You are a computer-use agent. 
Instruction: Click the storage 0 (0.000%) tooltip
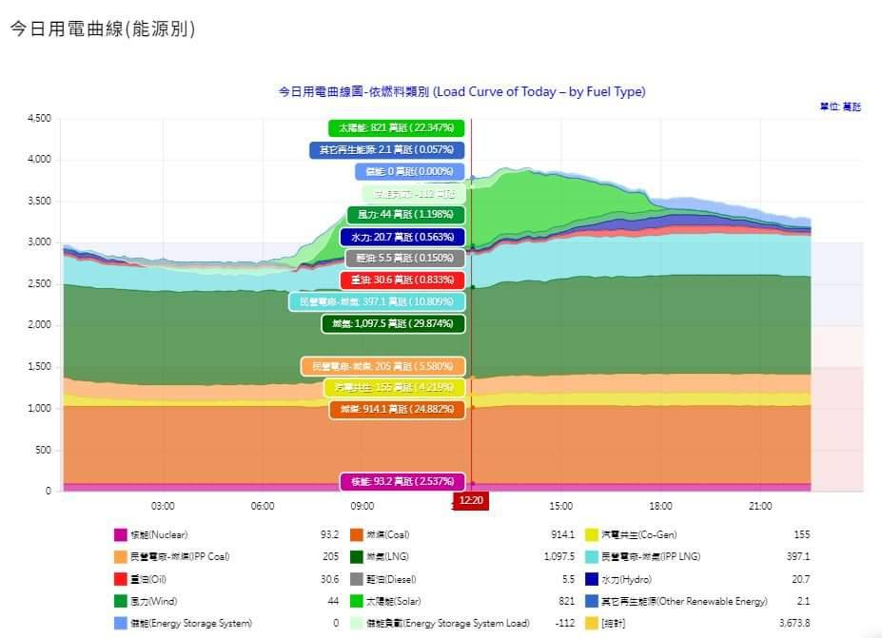click(410, 171)
